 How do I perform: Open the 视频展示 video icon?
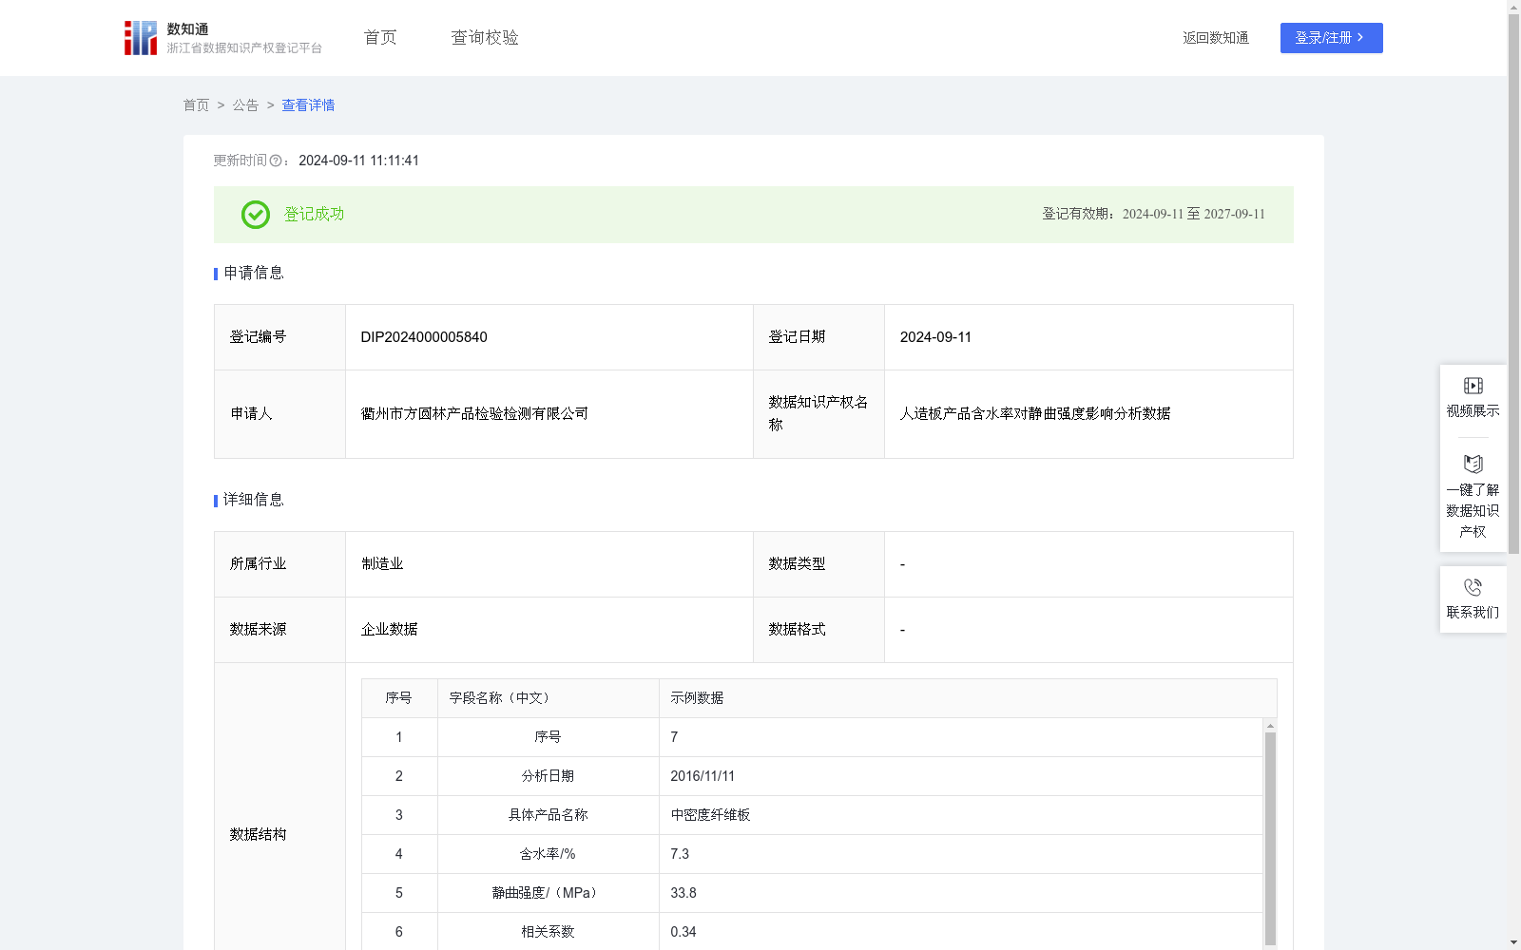[1473, 386]
